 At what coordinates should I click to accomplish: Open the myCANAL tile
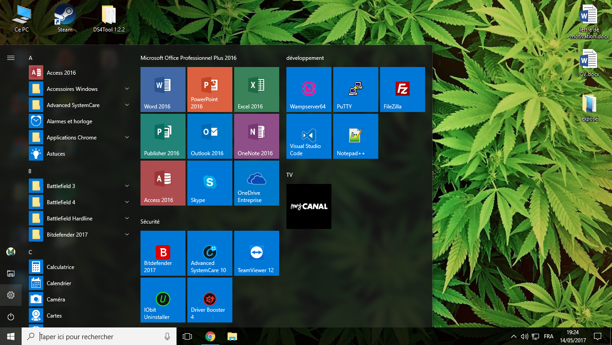click(x=309, y=206)
